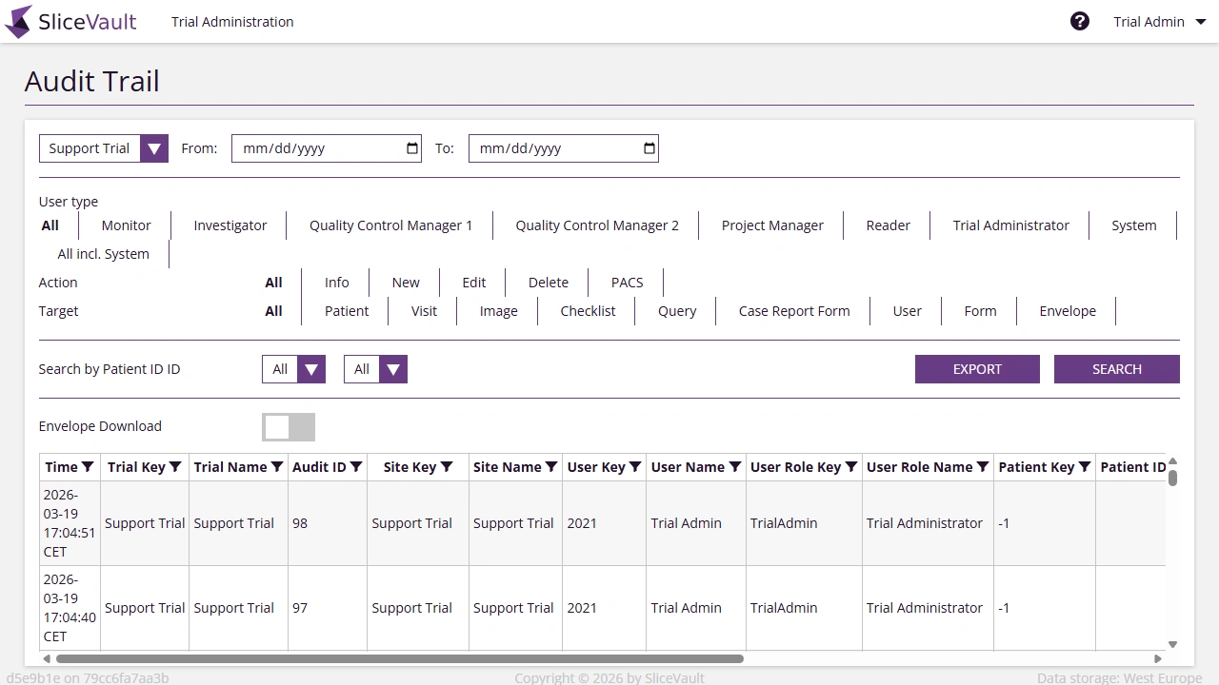Viewport: 1219px width, 685px height.
Task: Enable the Envelope Download toggle
Action: click(289, 427)
